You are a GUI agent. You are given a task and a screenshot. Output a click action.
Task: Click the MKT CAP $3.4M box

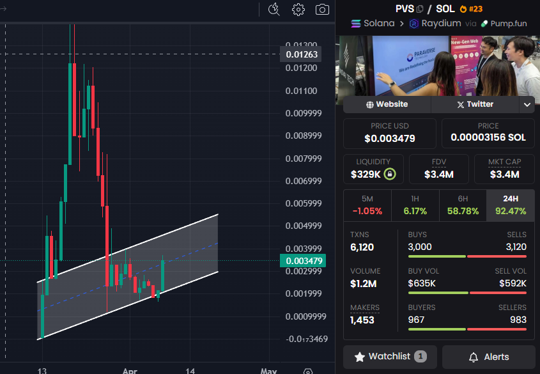(504, 169)
